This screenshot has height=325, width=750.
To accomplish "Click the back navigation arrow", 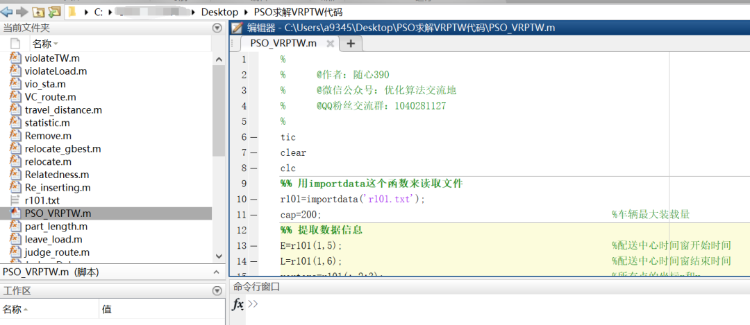I will (x=6, y=12).
